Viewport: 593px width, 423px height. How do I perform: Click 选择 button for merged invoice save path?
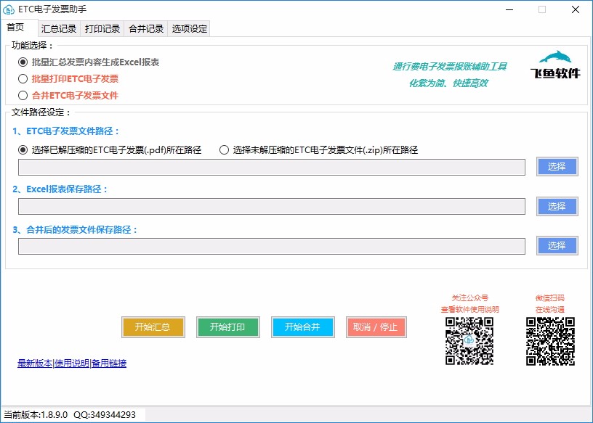pyautogui.click(x=557, y=245)
